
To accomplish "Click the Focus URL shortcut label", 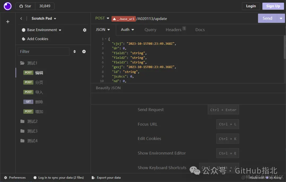I will [x=148, y=124].
